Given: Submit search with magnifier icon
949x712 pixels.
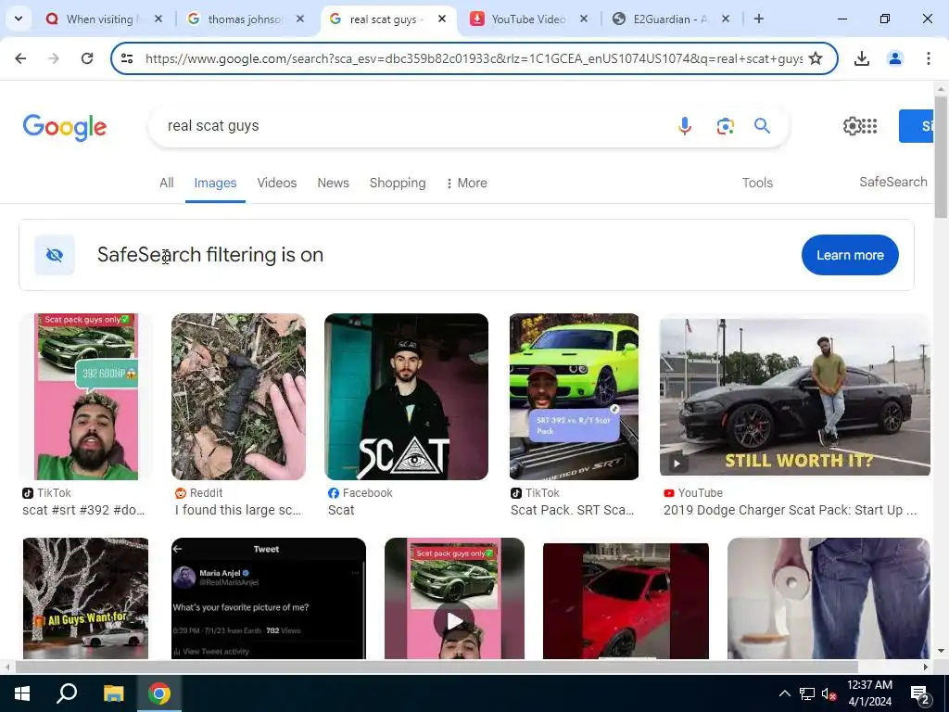Looking at the screenshot, I should (762, 126).
